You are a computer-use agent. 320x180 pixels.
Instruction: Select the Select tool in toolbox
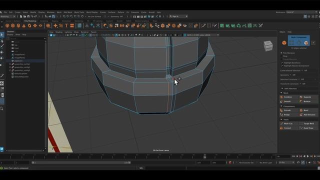click(2, 35)
